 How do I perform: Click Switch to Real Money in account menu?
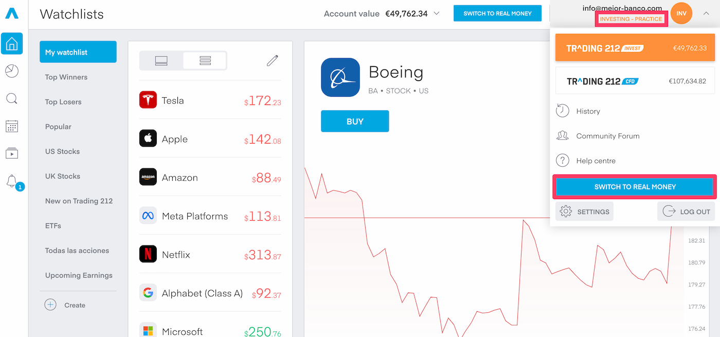[635, 187]
